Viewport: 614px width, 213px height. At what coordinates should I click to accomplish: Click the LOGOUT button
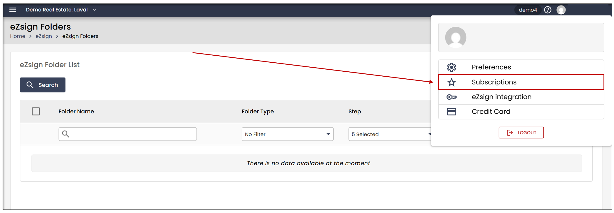tap(521, 133)
